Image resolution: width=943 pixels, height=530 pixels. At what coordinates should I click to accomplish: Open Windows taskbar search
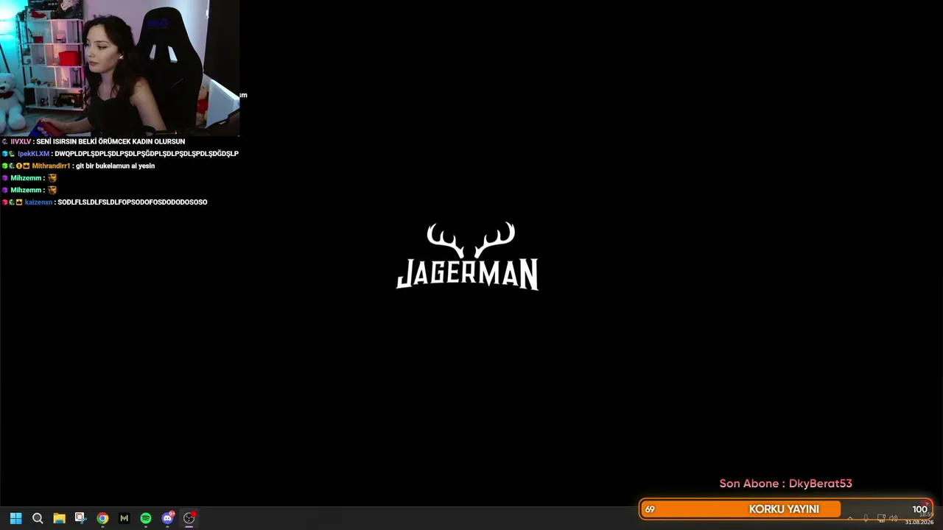(x=38, y=518)
